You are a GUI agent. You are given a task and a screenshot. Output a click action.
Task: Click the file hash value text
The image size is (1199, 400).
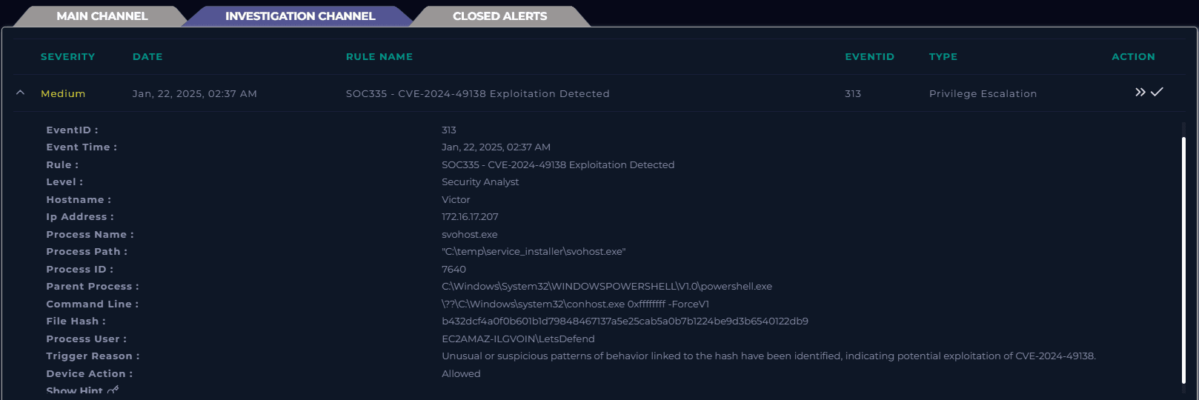coord(625,321)
